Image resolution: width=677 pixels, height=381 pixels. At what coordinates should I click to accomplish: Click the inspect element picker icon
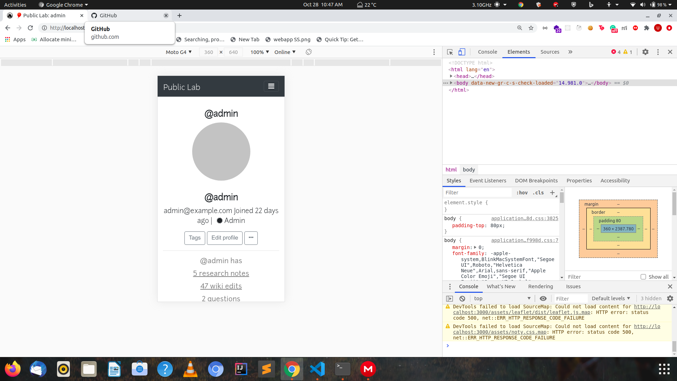[x=450, y=52]
